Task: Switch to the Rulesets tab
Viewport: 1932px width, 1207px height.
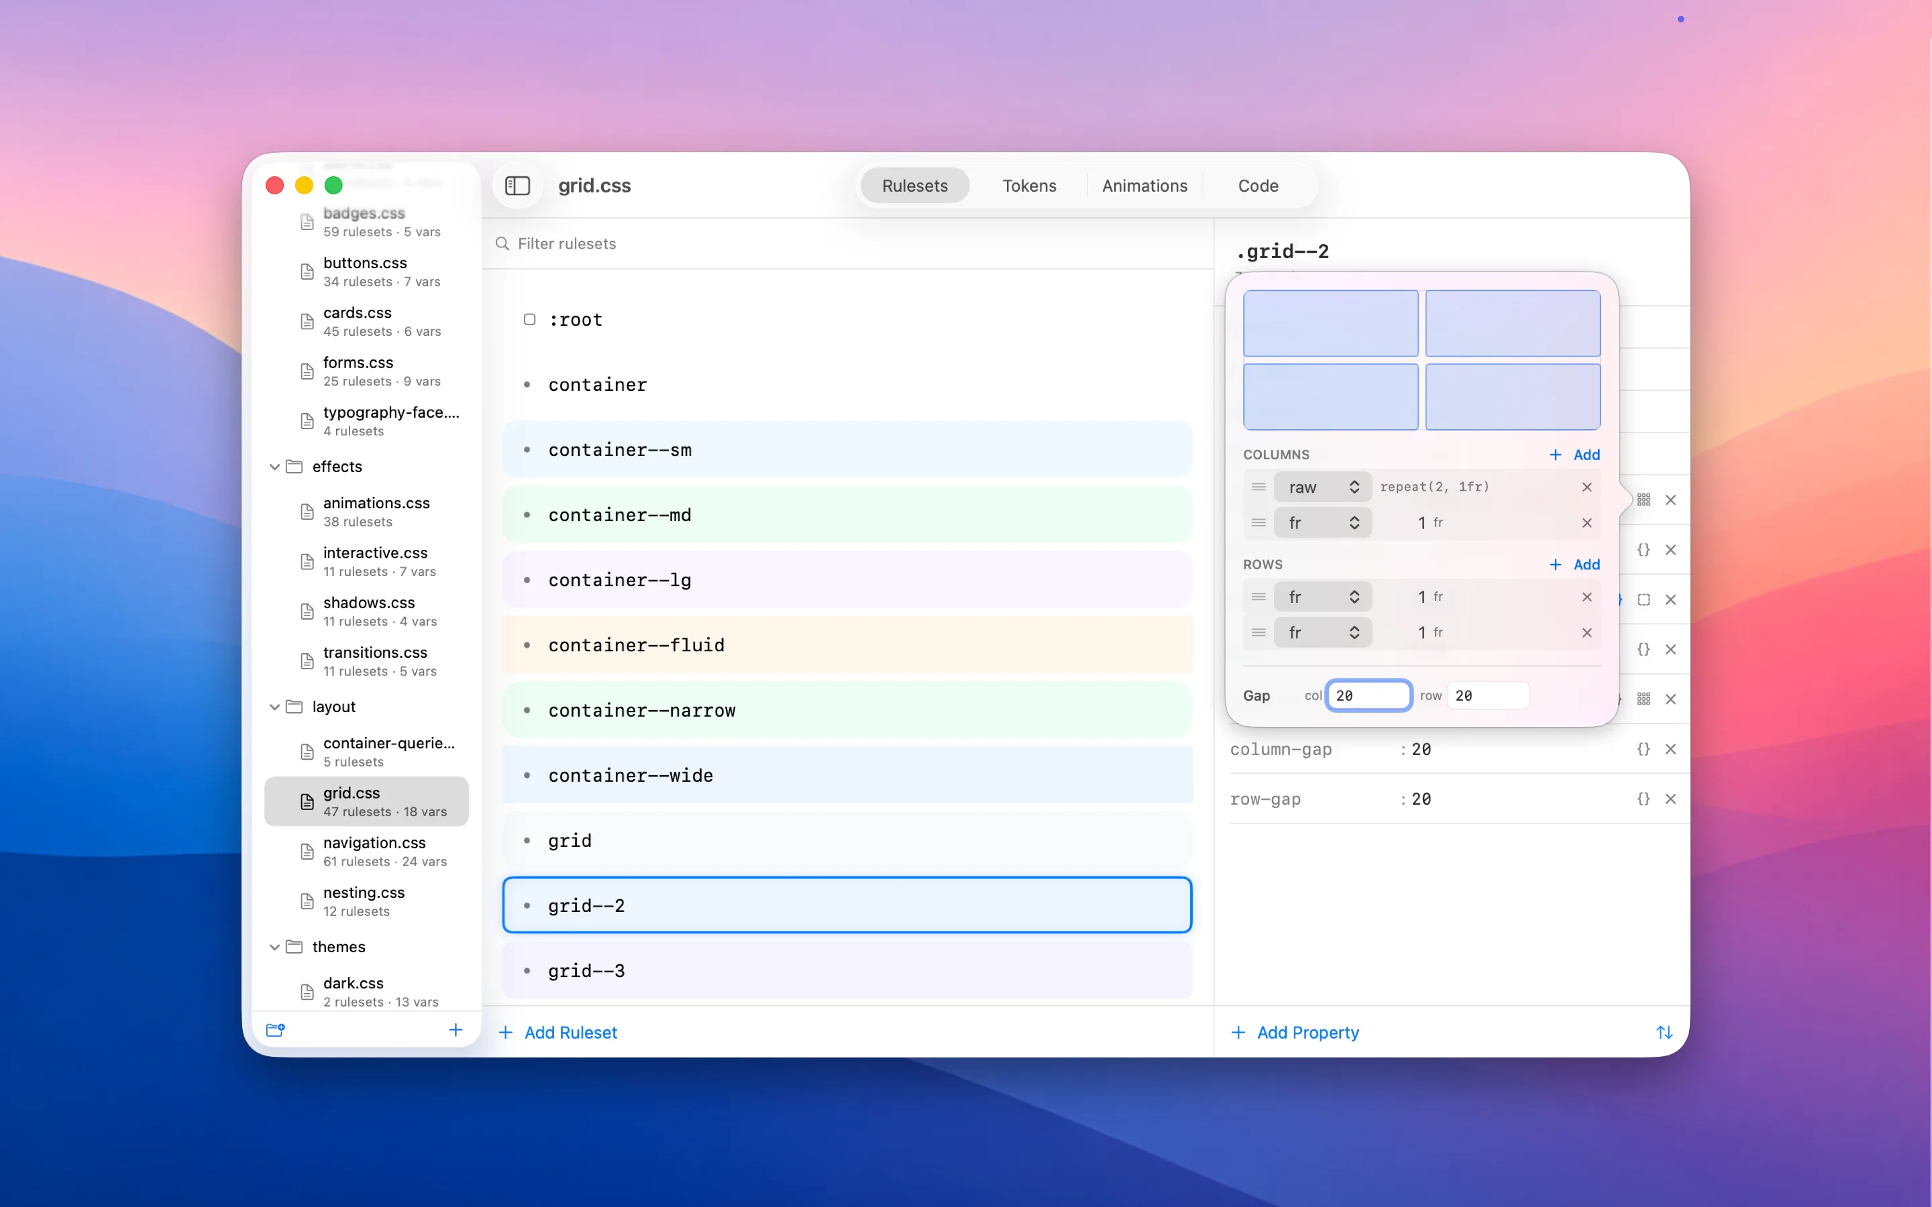Action: 915,185
